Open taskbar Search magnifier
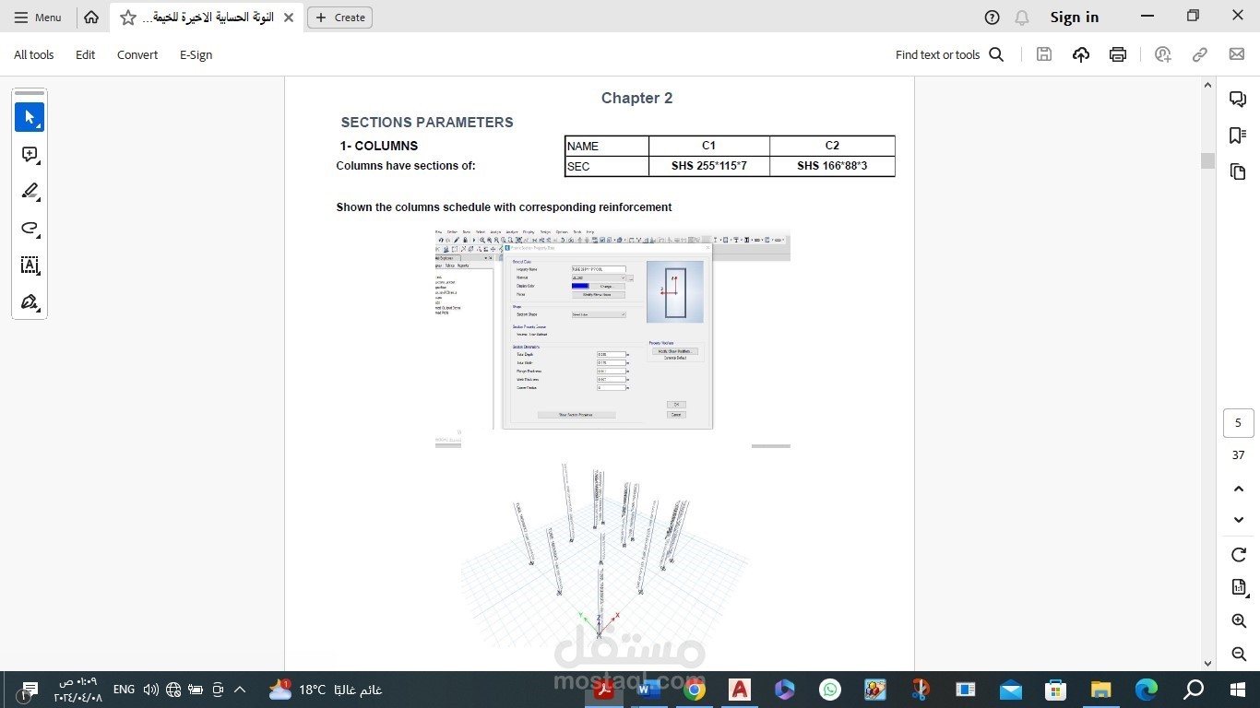Screen dimensions: 1260x708 [1194, 690]
